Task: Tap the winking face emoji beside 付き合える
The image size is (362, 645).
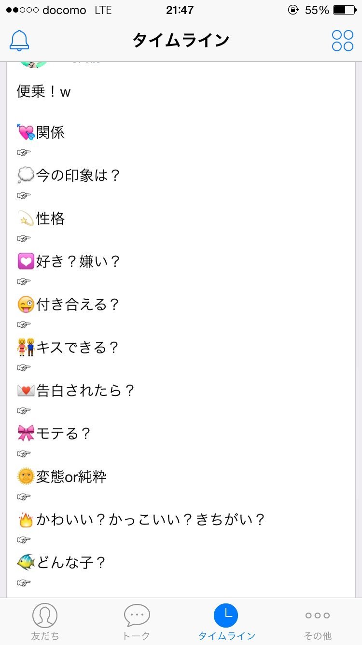Action: point(26,305)
